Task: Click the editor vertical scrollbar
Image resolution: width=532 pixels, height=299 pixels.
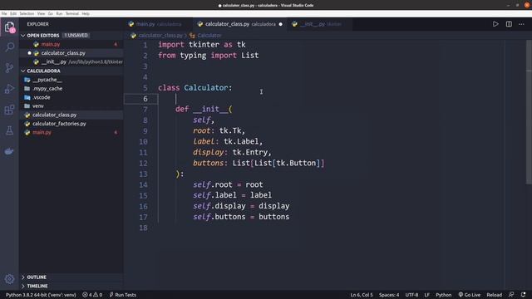Action: click(529, 112)
